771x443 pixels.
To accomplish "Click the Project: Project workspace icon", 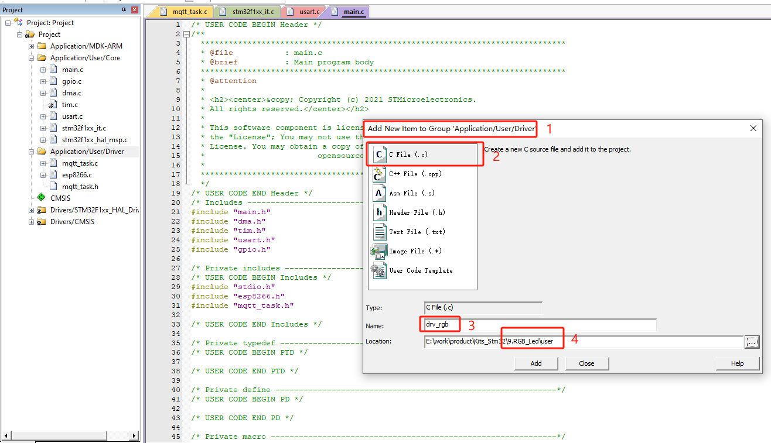I will (x=18, y=22).
